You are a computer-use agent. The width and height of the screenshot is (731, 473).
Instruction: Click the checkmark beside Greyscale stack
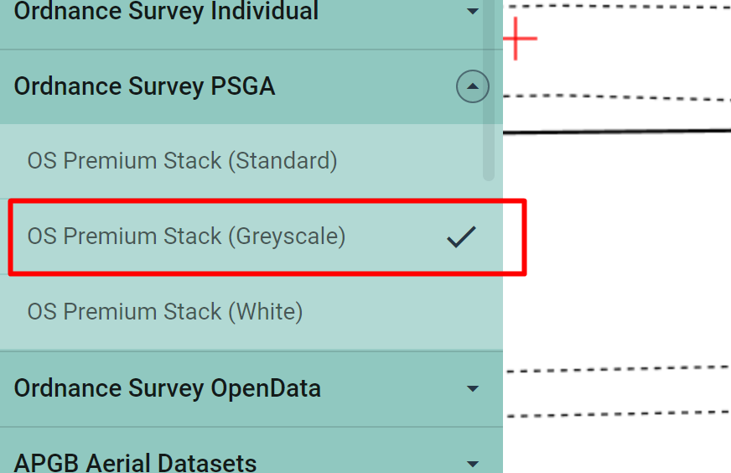click(x=461, y=237)
